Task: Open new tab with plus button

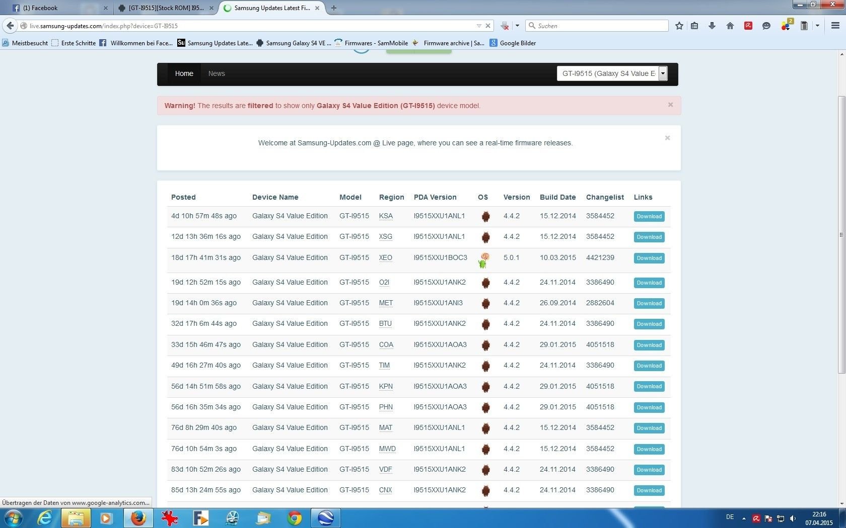Action: [334, 8]
